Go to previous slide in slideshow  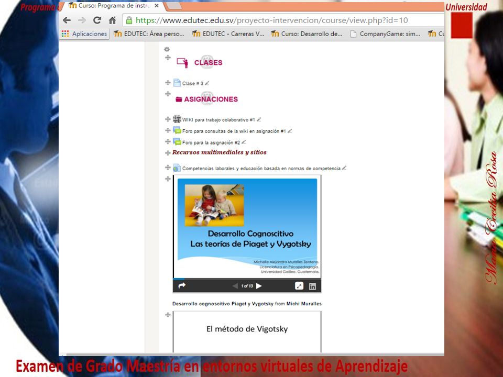(235, 286)
